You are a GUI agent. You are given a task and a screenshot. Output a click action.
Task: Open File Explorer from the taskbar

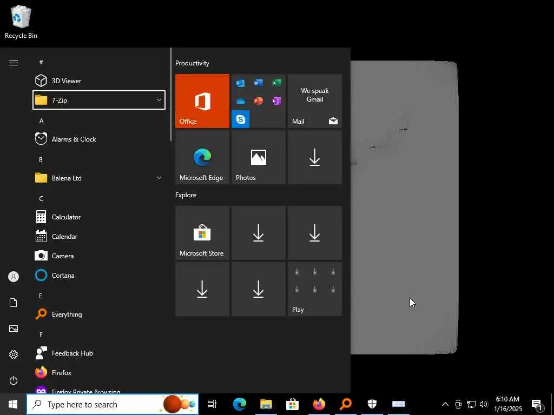tap(266, 404)
